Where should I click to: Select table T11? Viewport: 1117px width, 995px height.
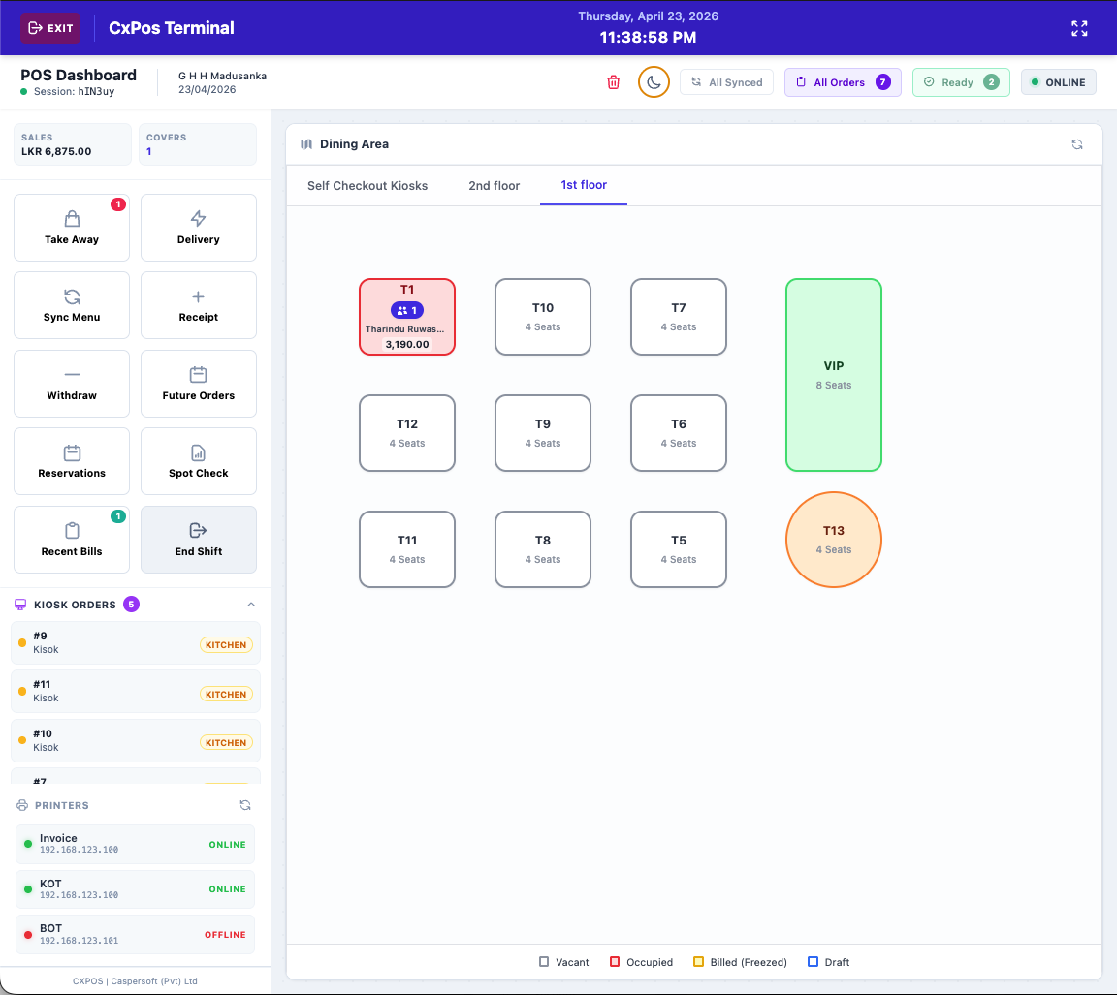407,549
